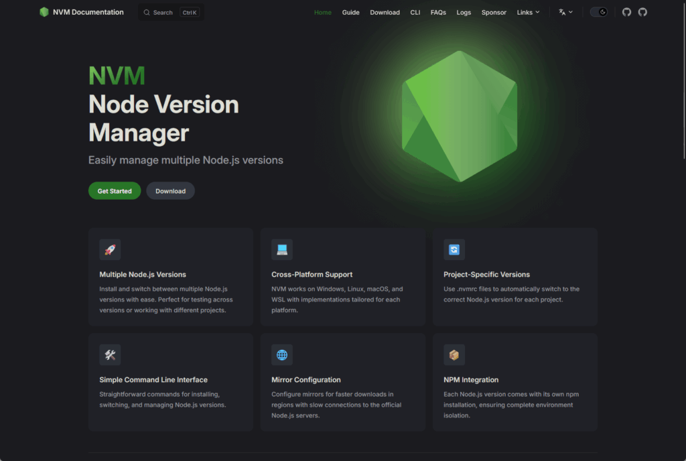Screen dimensions: 686x461
Task: Open the Guide page from the navbar
Action: [350, 12]
